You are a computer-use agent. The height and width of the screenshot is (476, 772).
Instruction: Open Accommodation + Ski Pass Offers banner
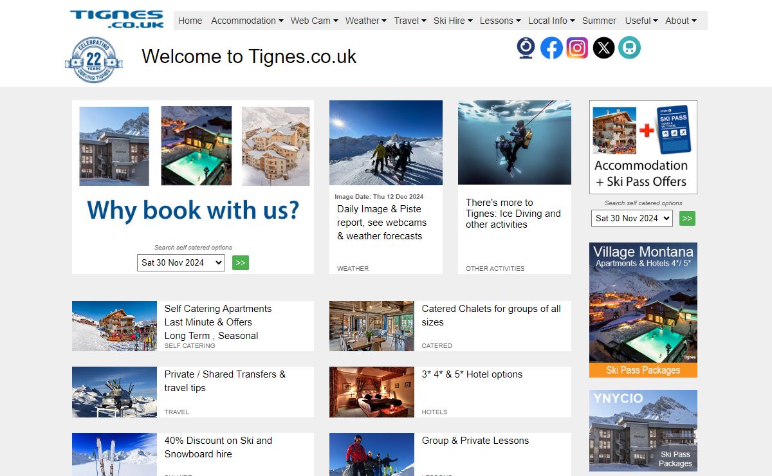(643, 147)
